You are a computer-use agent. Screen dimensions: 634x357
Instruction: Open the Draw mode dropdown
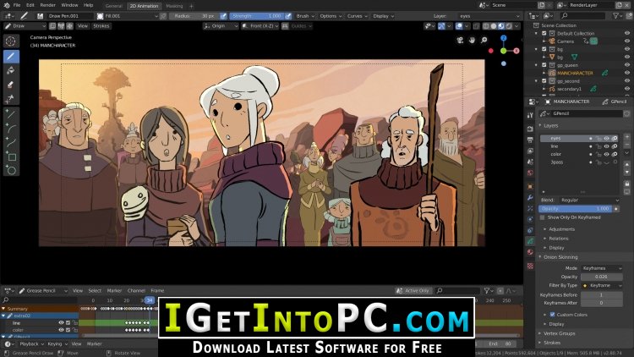pyautogui.click(x=25, y=26)
